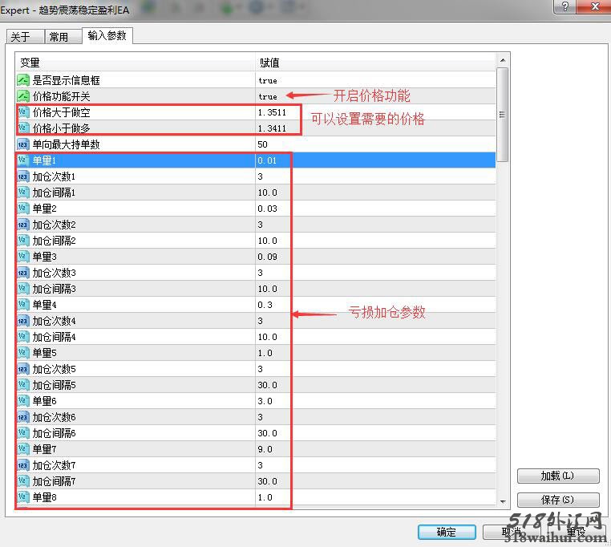Click the value 50 for 单向最大持单数
The height and width of the screenshot is (547, 611).
[x=263, y=144]
